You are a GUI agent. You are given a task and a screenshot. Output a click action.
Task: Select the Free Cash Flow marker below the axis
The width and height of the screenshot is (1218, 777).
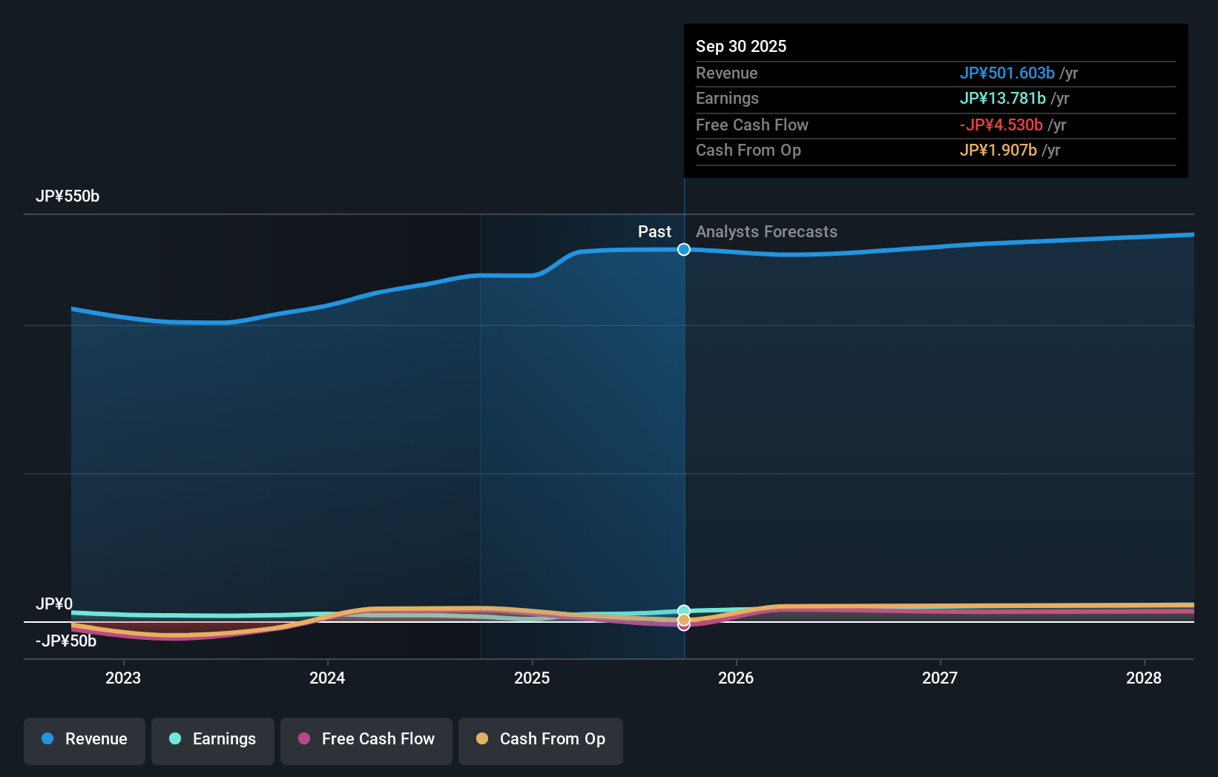[683, 627]
